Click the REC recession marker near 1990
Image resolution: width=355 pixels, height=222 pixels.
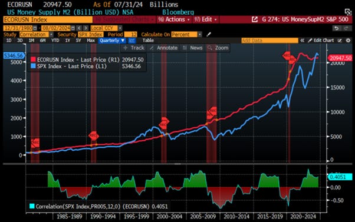click(x=94, y=136)
